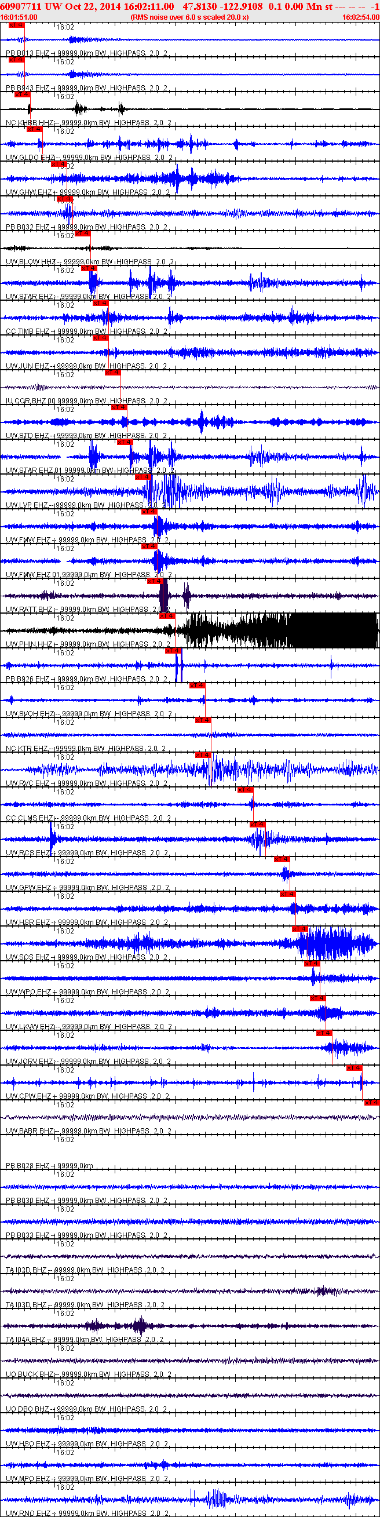
Task: Click the event ID 60907711 in header
Action: 20,6
